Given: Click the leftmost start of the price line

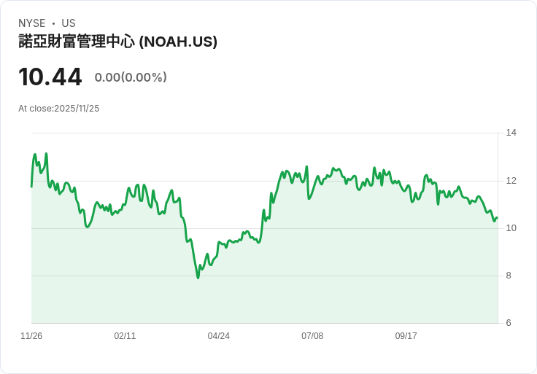Looking at the screenshot, I should pyautogui.click(x=31, y=187).
